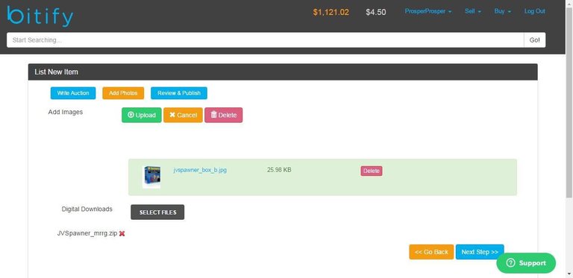Open the jvspawner_box_b.jpg file link
The image size is (573, 278).
(200, 170)
